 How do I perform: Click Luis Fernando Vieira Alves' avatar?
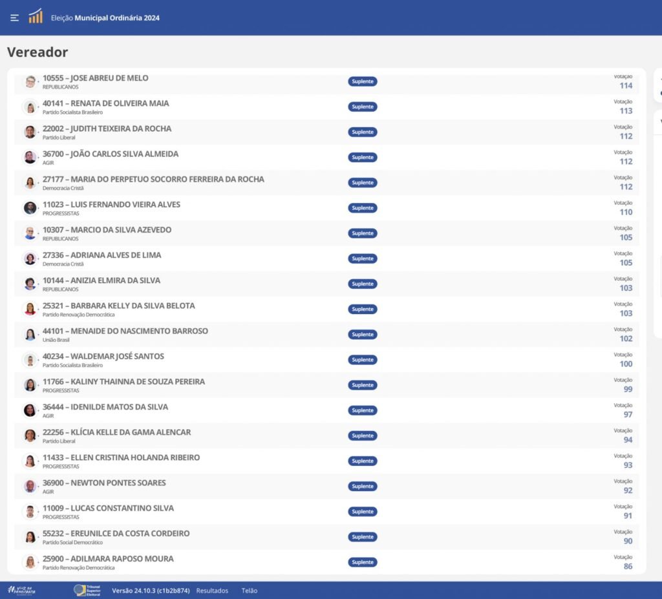point(30,208)
